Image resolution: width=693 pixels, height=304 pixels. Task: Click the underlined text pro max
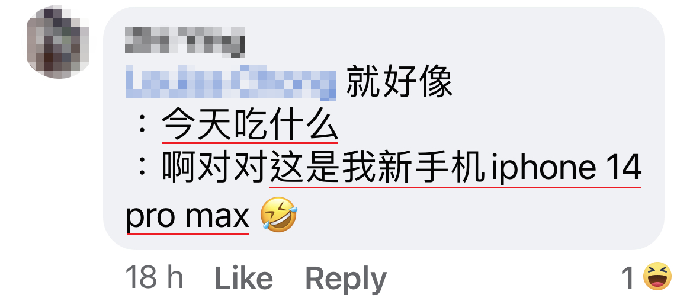point(187,216)
